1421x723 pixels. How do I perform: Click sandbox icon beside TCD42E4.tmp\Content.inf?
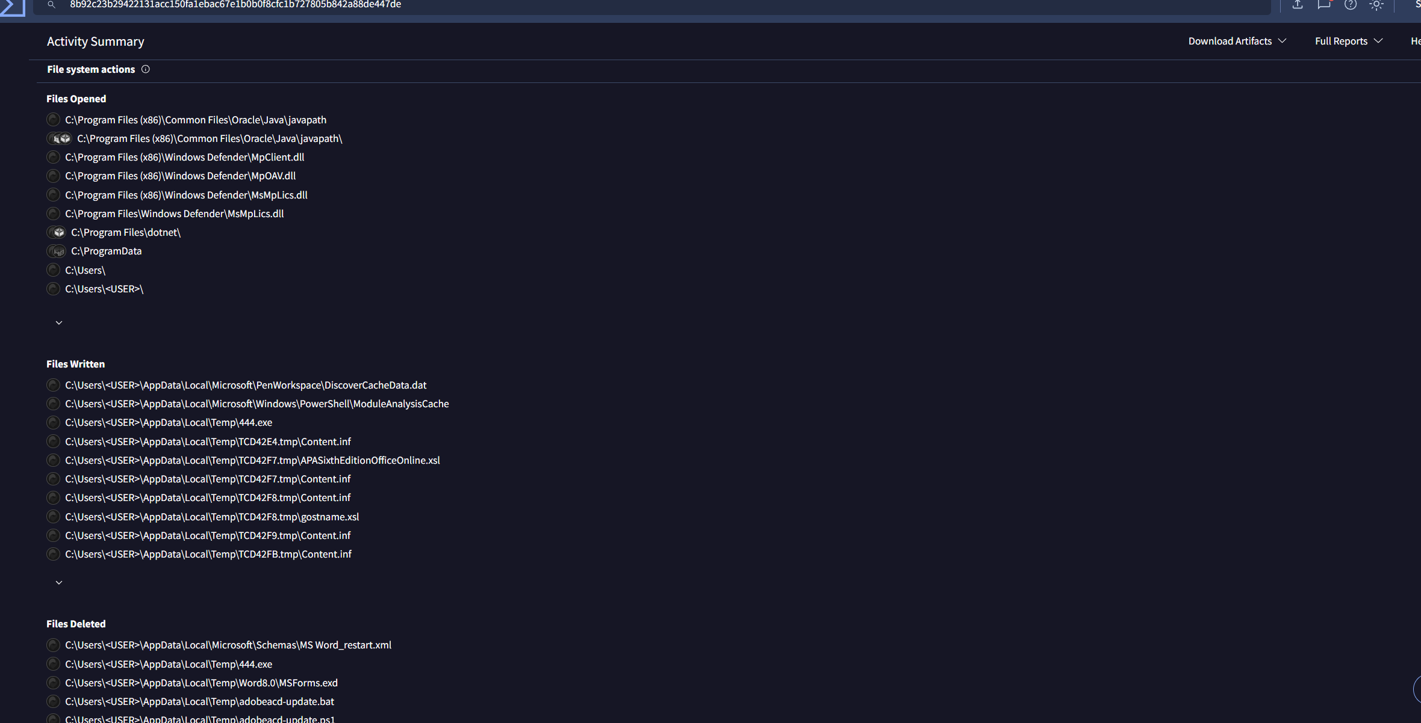coord(54,441)
